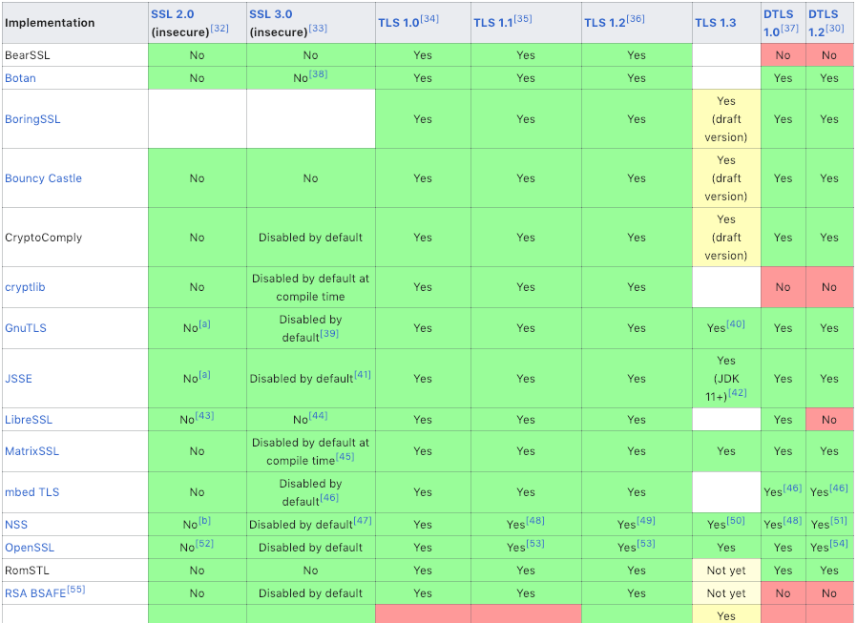Open citation [36] beside TLS 1.2
This screenshot has height=623, width=857.
tap(635, 18)
